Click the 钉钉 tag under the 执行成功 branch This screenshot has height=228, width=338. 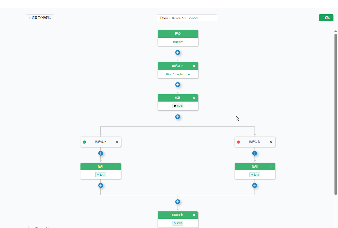[101, 174]
